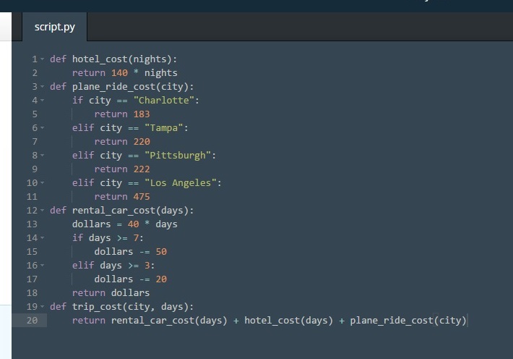Collapse the fold arrow on line 4

point(43,101)
